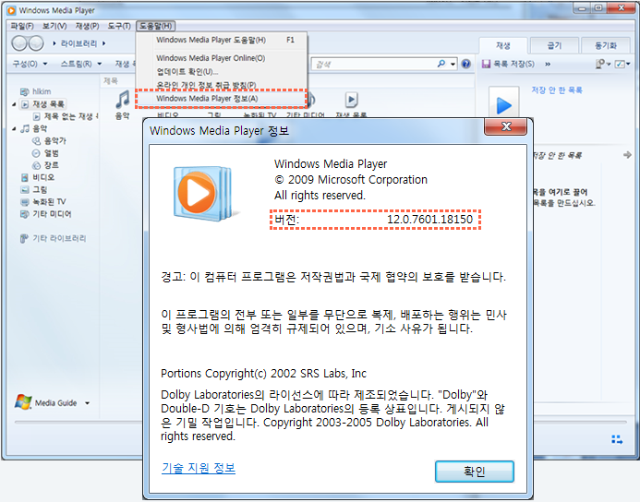Expand the toolbar overflow chevron »
640x502 pixels.
(548, 64)
